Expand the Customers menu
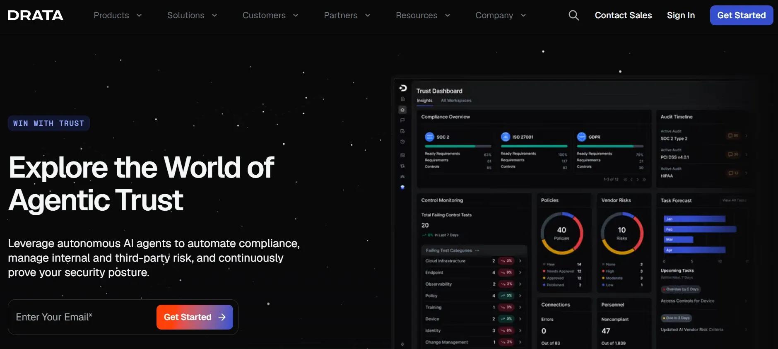This screenshot has height=349, width=778. (x=270, y=15)
